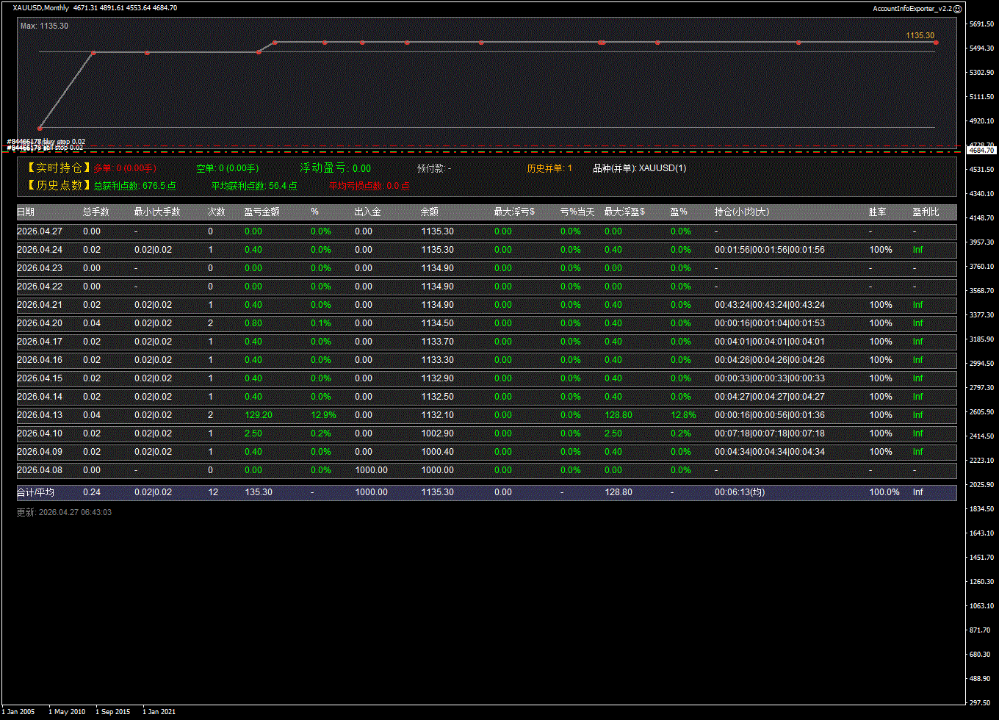Select the 2026.04.13 table row
The height and width of the screenshot is (720, 999).
[x=485, y=415]
